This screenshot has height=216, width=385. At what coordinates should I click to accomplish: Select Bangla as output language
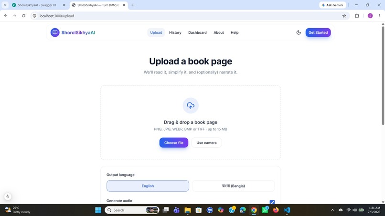point(233,186)
